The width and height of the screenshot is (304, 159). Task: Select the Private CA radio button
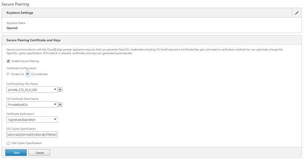[x=8, y=74]
